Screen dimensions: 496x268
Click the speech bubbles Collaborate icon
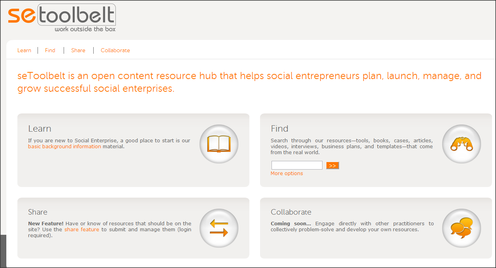[x=462, y=228]
